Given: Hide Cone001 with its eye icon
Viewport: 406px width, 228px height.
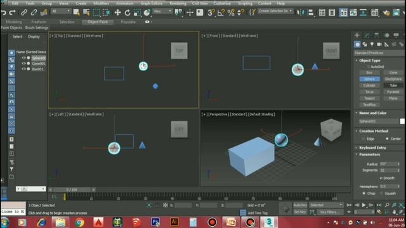Looking at the screenshot, I should [x=23, y=63].
